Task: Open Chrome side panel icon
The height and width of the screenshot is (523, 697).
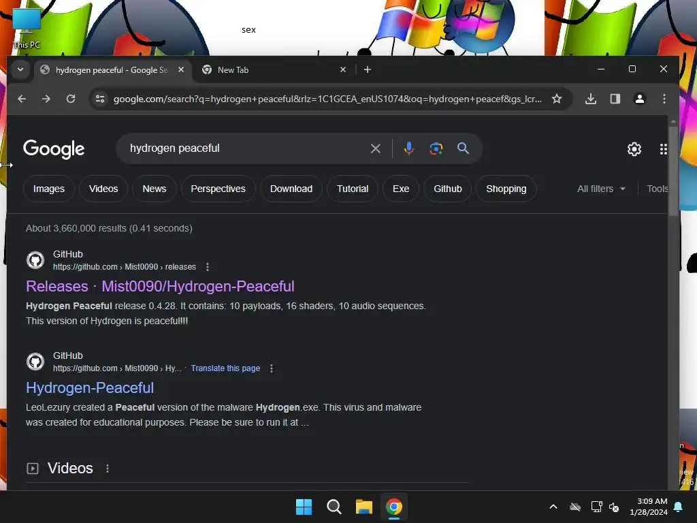Action: click(615, 99)
